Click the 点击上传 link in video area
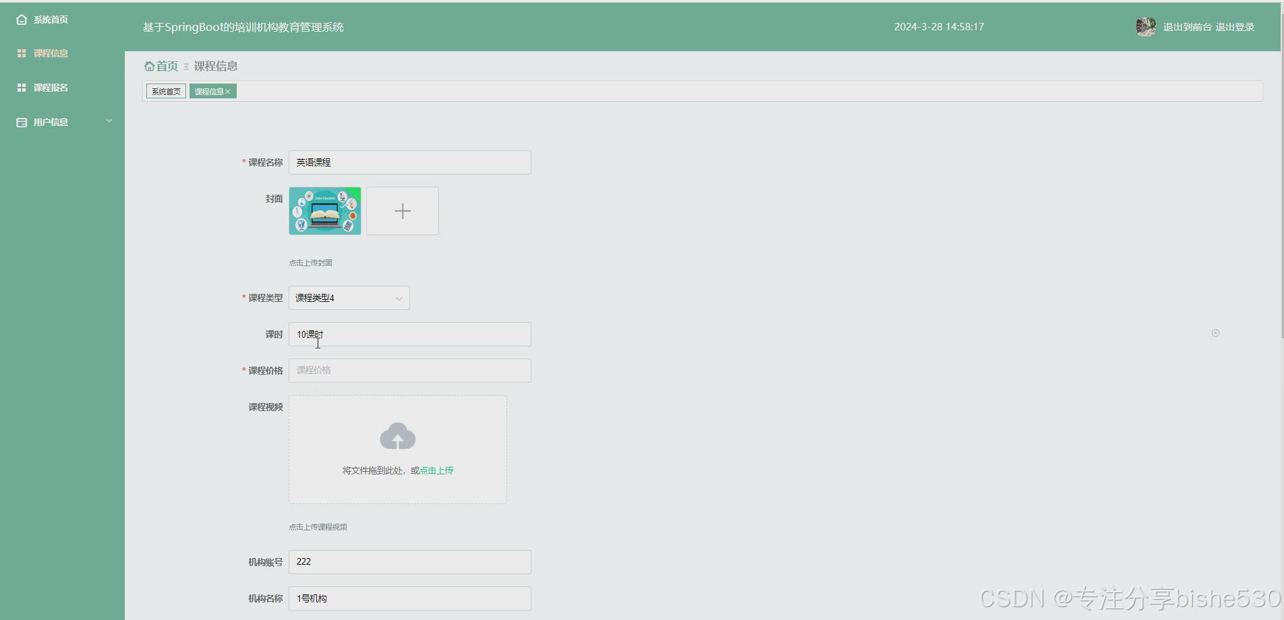The image size is (1284, 620). tap(436, 470)
